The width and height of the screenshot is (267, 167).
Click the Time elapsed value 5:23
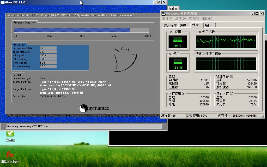coord(48,63)
